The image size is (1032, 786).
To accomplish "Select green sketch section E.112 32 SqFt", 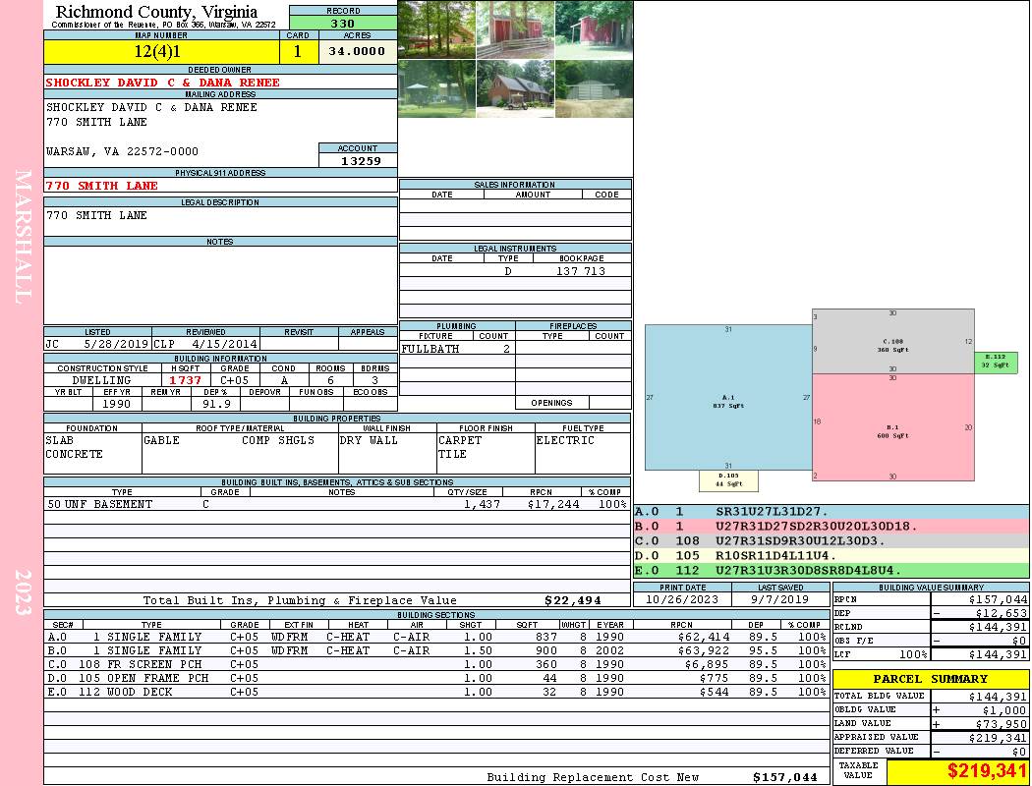I will coord(996,362).
